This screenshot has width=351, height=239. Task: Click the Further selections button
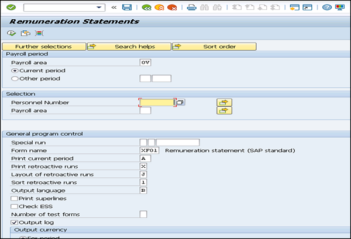(x=43, y=47)
